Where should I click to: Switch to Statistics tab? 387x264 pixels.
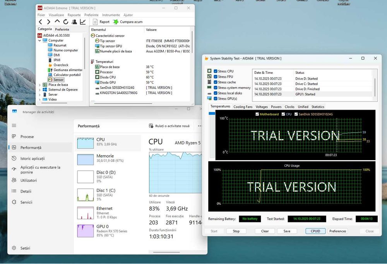pyautogui.click(x=318, y=107)
